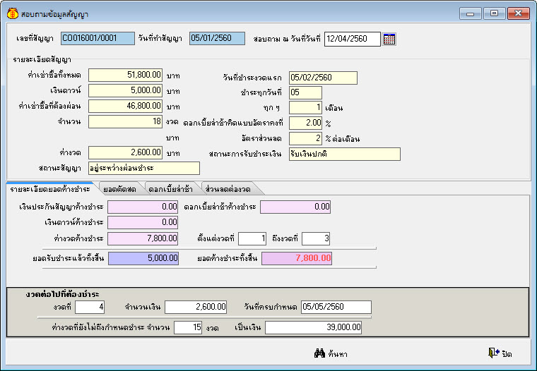This screenshot has width=537, height=371.
Task: Click down payment field showing 5,000.00
Action: (125, 90)
